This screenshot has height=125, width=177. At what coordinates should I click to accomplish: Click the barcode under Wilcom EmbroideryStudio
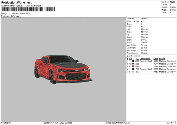pos(28,9)
